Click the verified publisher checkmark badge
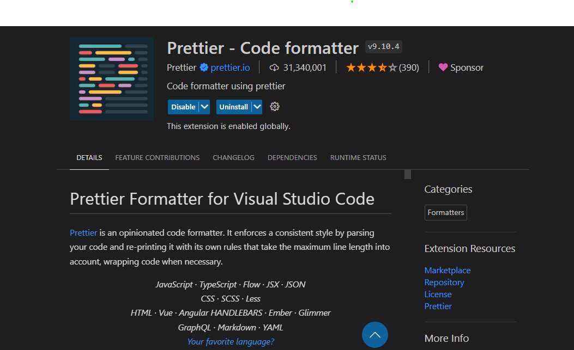 pos(204,67)
